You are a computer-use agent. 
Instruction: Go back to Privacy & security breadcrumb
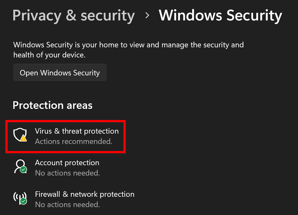point(74,16)
